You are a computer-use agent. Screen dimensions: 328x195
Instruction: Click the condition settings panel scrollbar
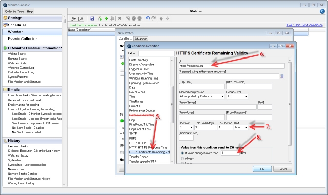coord(290,104)
